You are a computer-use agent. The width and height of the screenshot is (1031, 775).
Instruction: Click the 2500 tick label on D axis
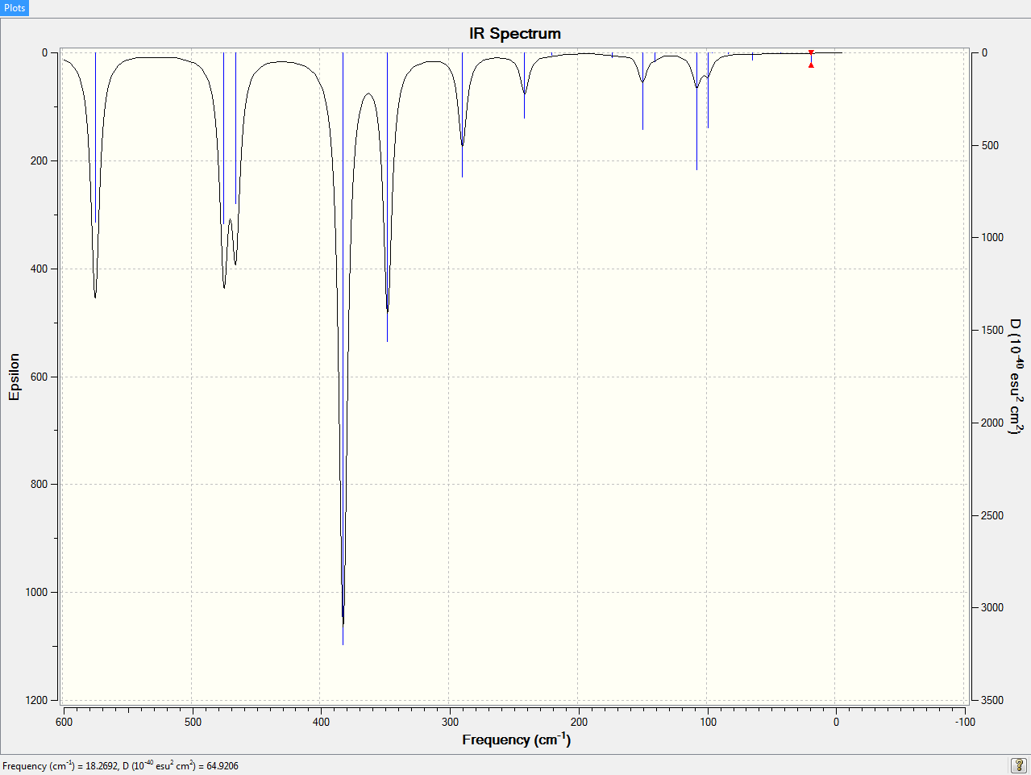[992, 515]
